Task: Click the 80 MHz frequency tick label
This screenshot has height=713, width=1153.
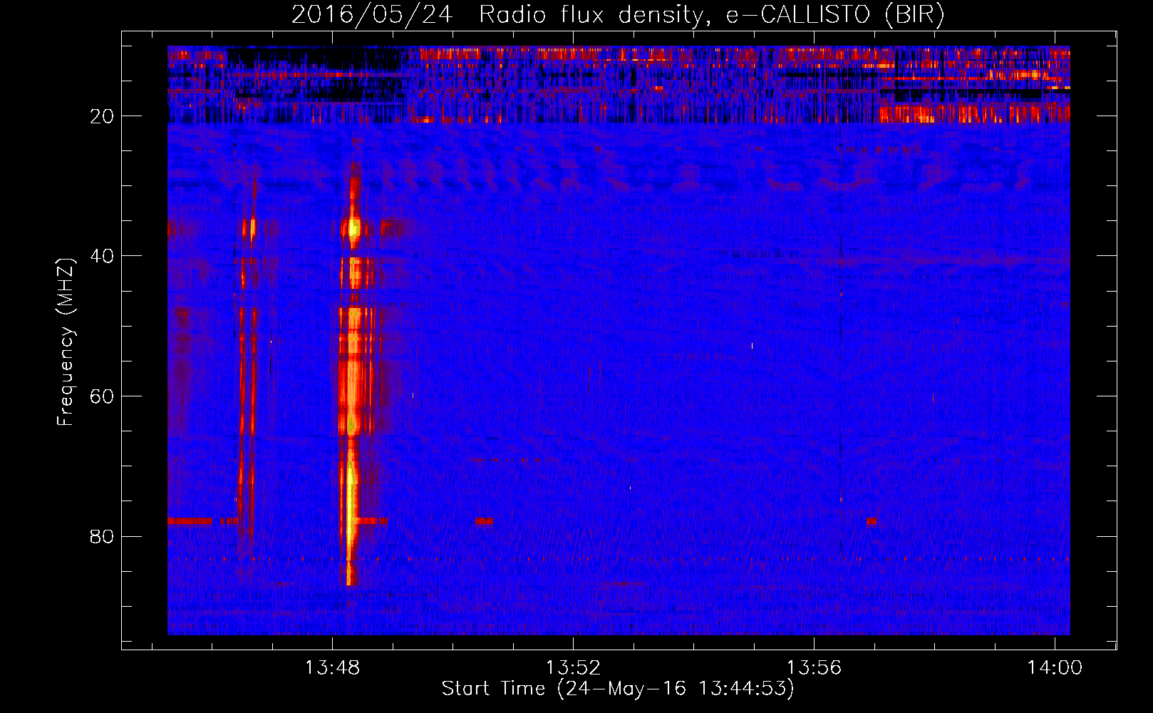Action: point(102,536)
